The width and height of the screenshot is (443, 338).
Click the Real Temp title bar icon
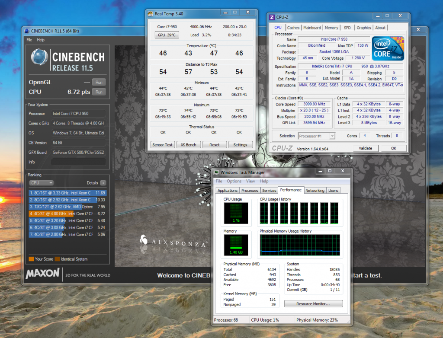tap(150, 13)
